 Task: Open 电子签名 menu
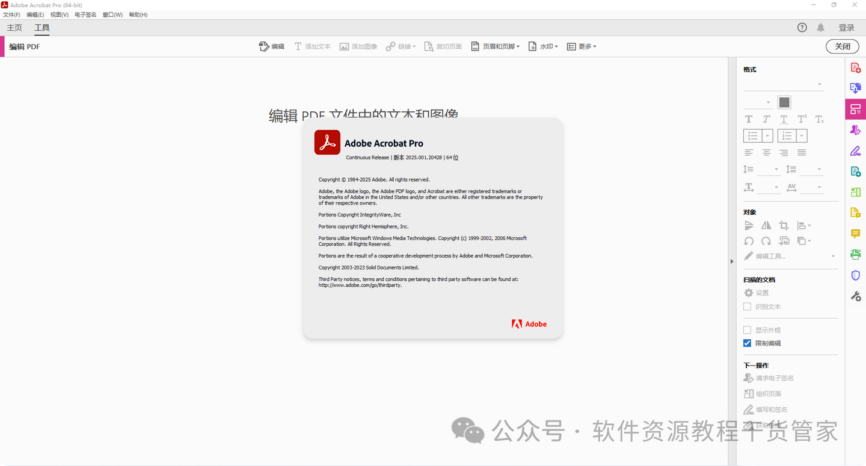(85, 14)
